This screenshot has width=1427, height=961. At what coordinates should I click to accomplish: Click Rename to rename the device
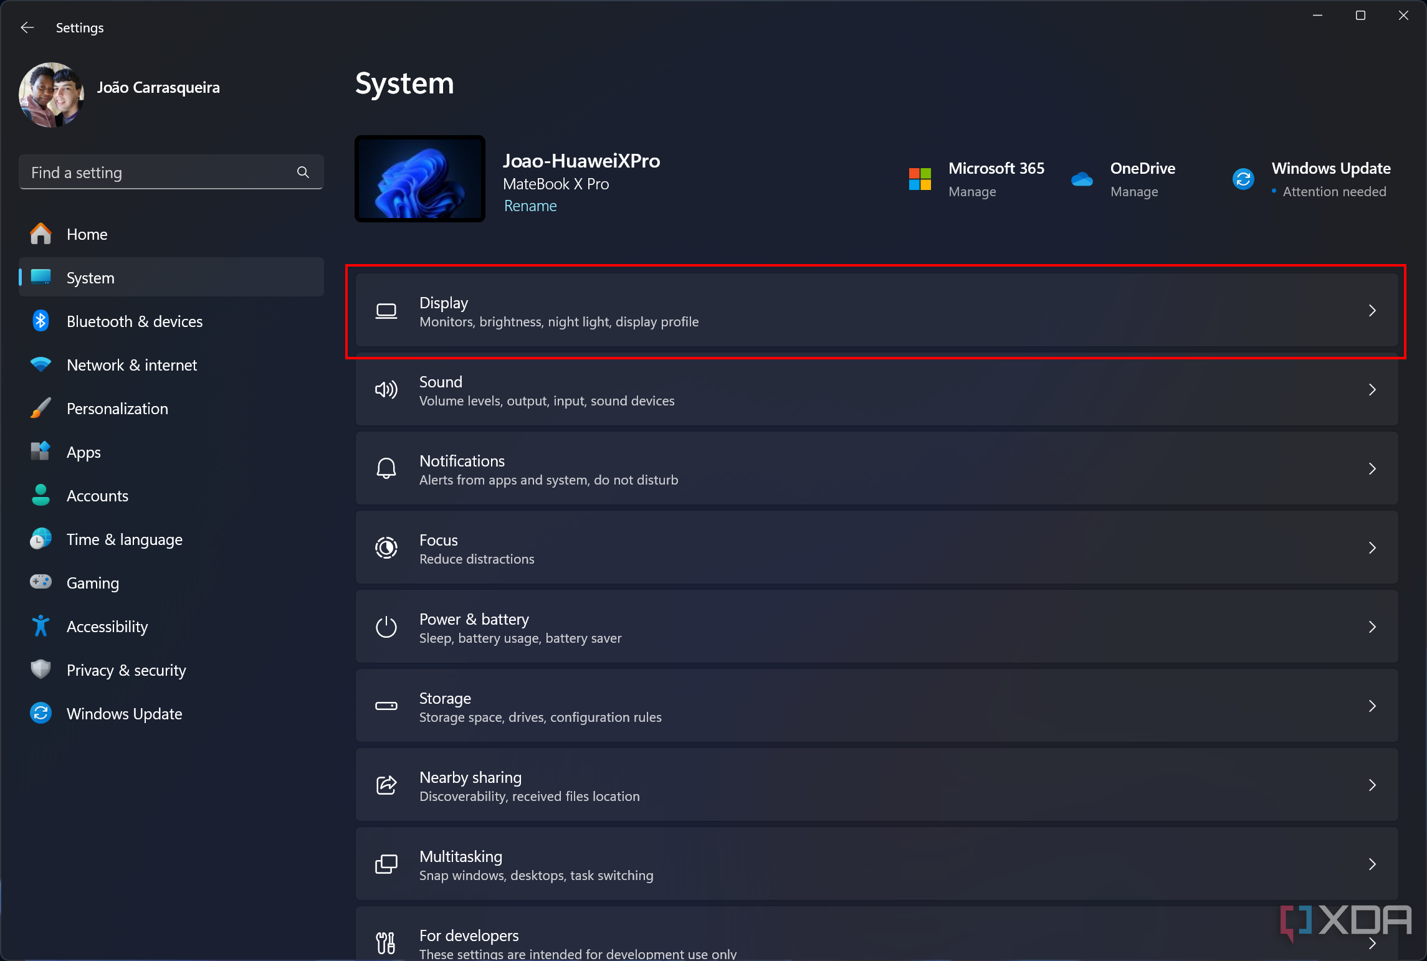[530, 207]
